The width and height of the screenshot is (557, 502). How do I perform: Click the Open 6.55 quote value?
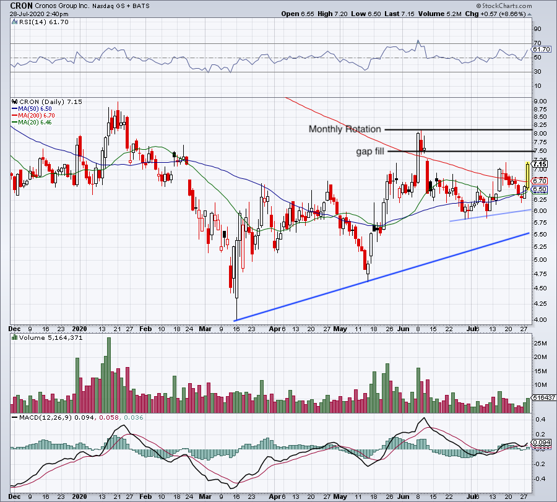[x=298, y=14]
